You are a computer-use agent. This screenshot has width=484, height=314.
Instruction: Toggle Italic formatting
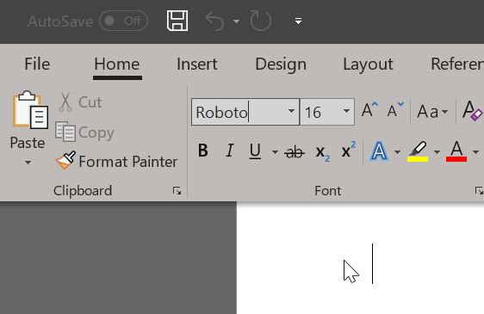[229, 151]
